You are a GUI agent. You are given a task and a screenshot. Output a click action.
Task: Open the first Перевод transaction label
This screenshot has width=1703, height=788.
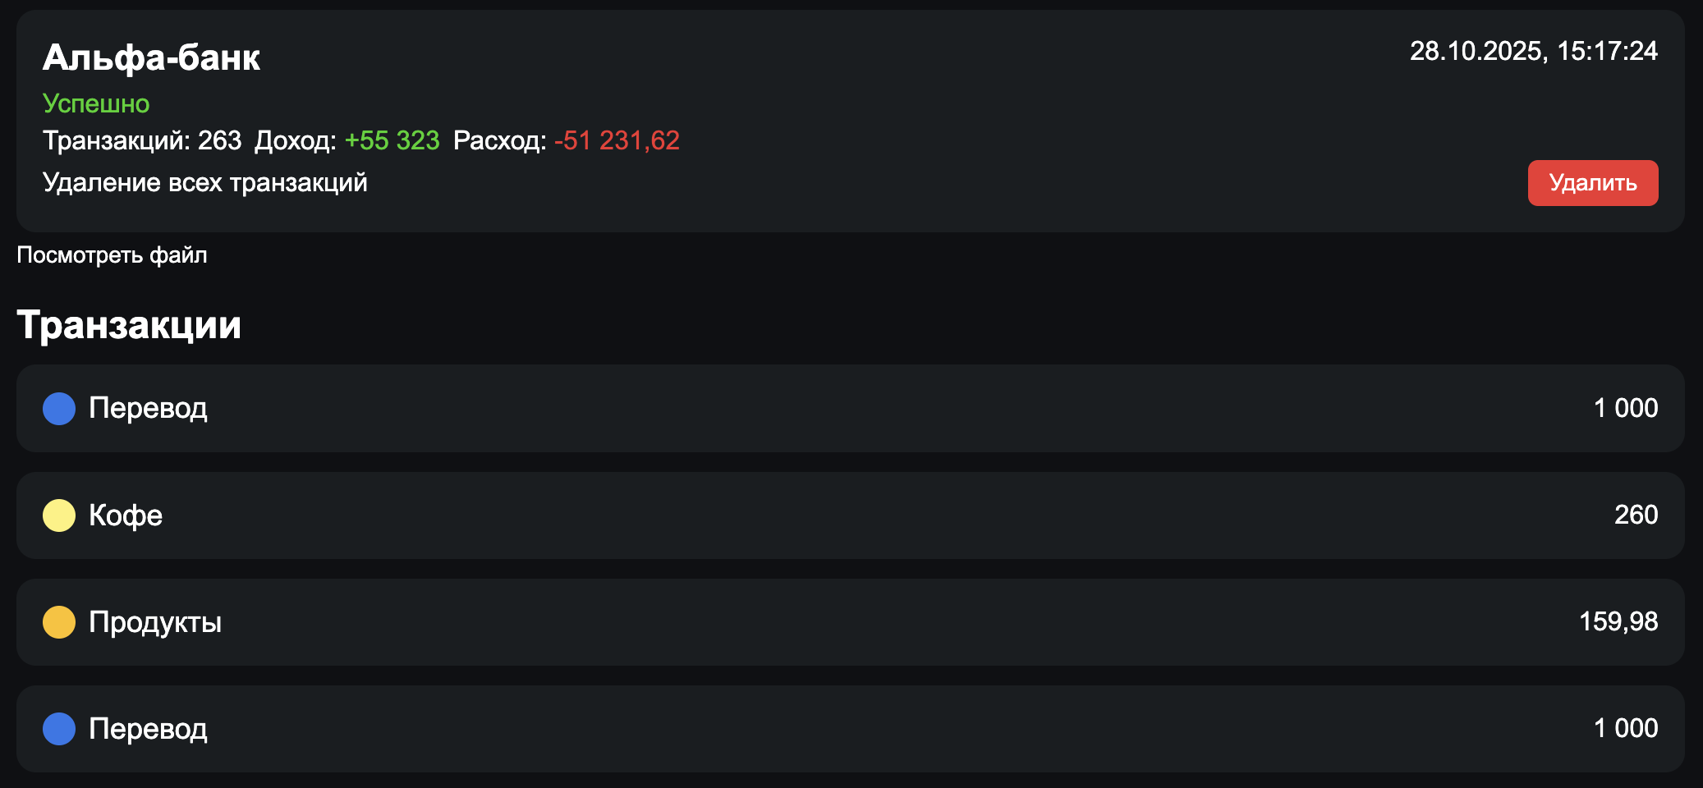coord(148,409)
